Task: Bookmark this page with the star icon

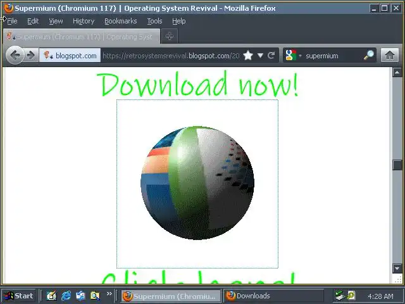Action: coord(248,55)
